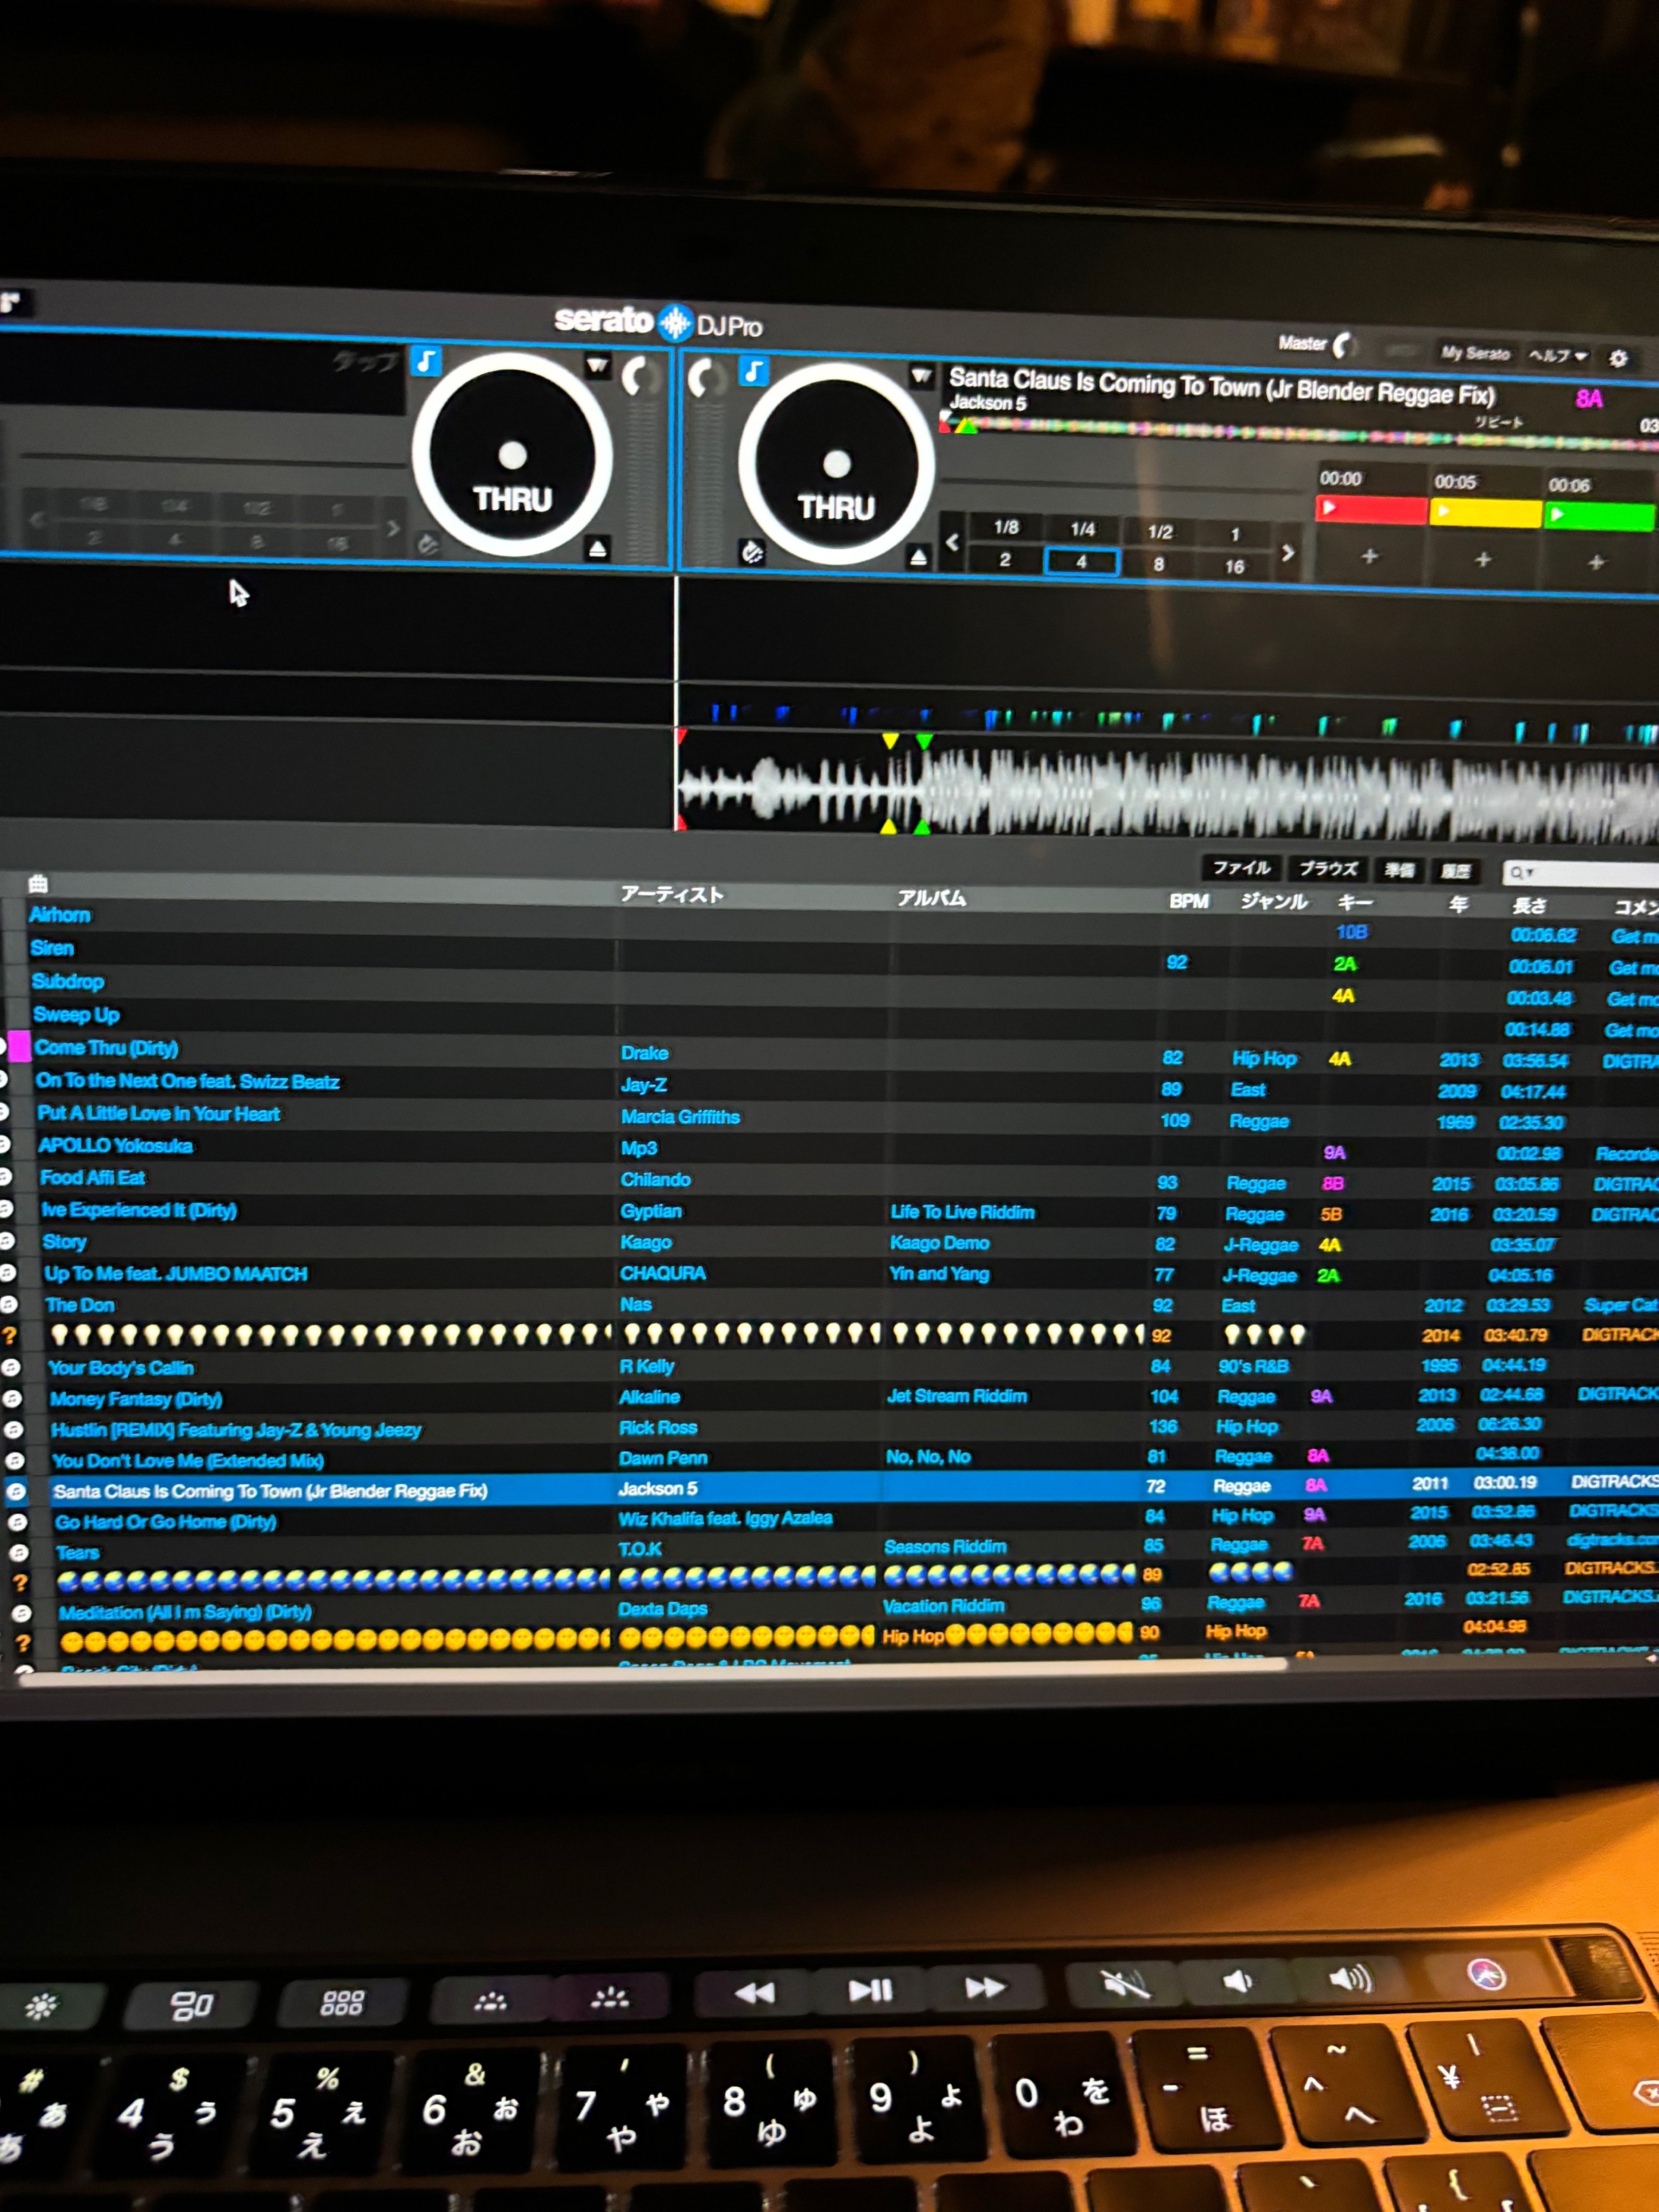The height and width of the screenshot is (2212, 1659).
Task: Tap Touch Bar rewind button
Action: click(754, 1992)
